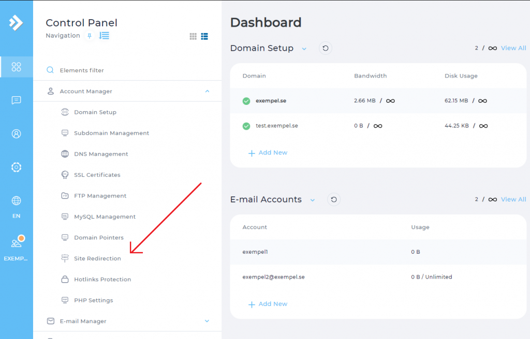Switch navigation to list view
The image size is (530, 339).
pyautogui.click(x=204, y=37)
